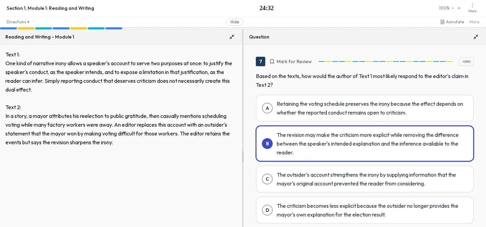Image resolution: width=486 pixels, height=227 pixels.
Task: Increase zoom with the plus icon
Action: click(459, 8)
